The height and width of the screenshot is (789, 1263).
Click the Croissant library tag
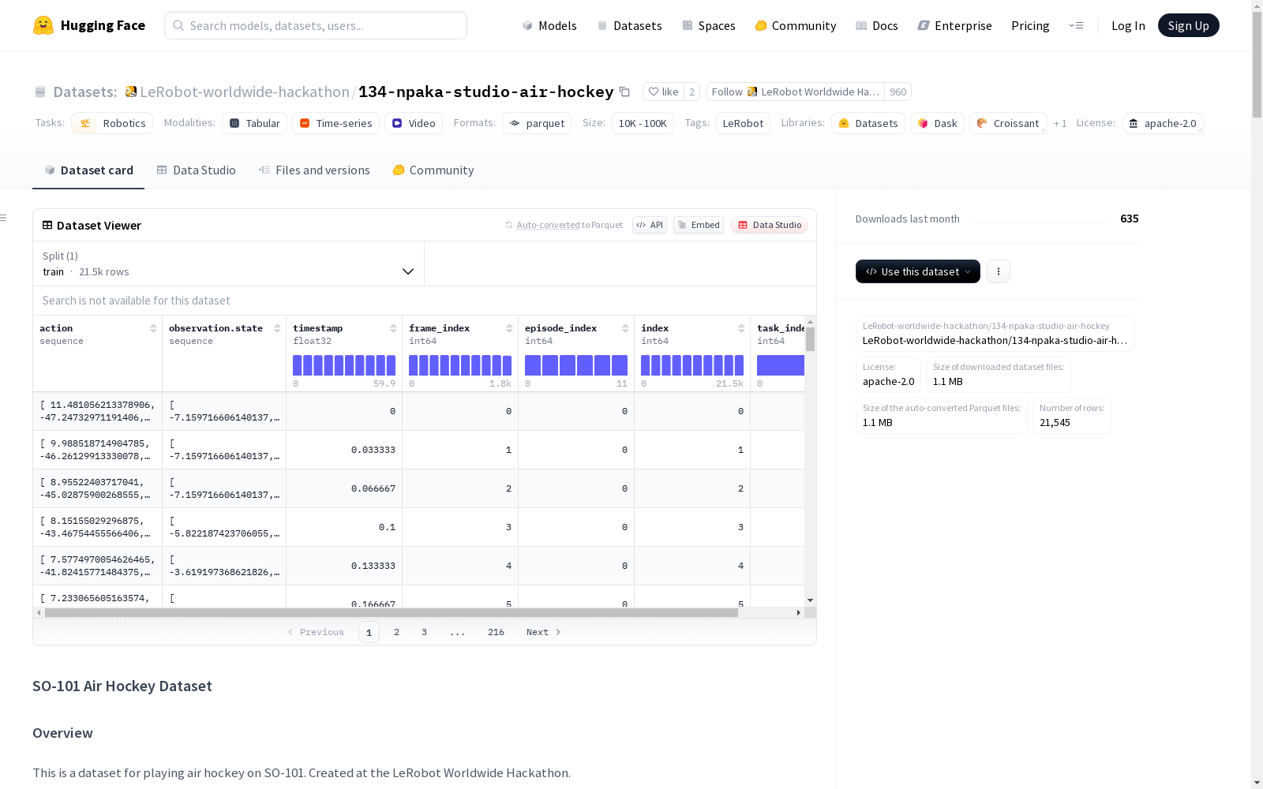[x=1008, y=123]
